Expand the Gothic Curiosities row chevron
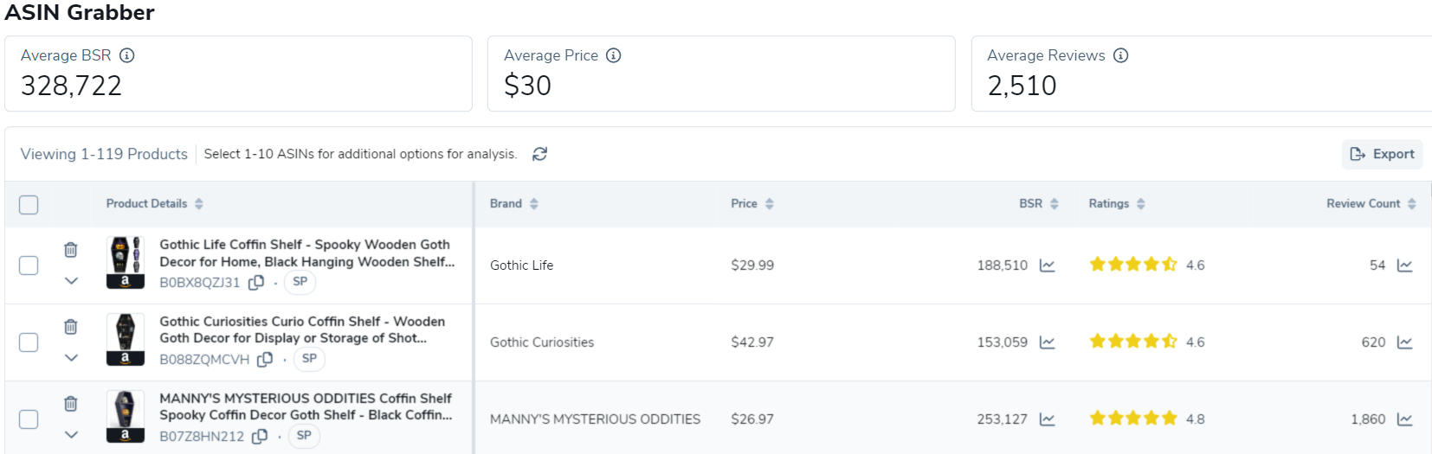 tap(71, 358)
